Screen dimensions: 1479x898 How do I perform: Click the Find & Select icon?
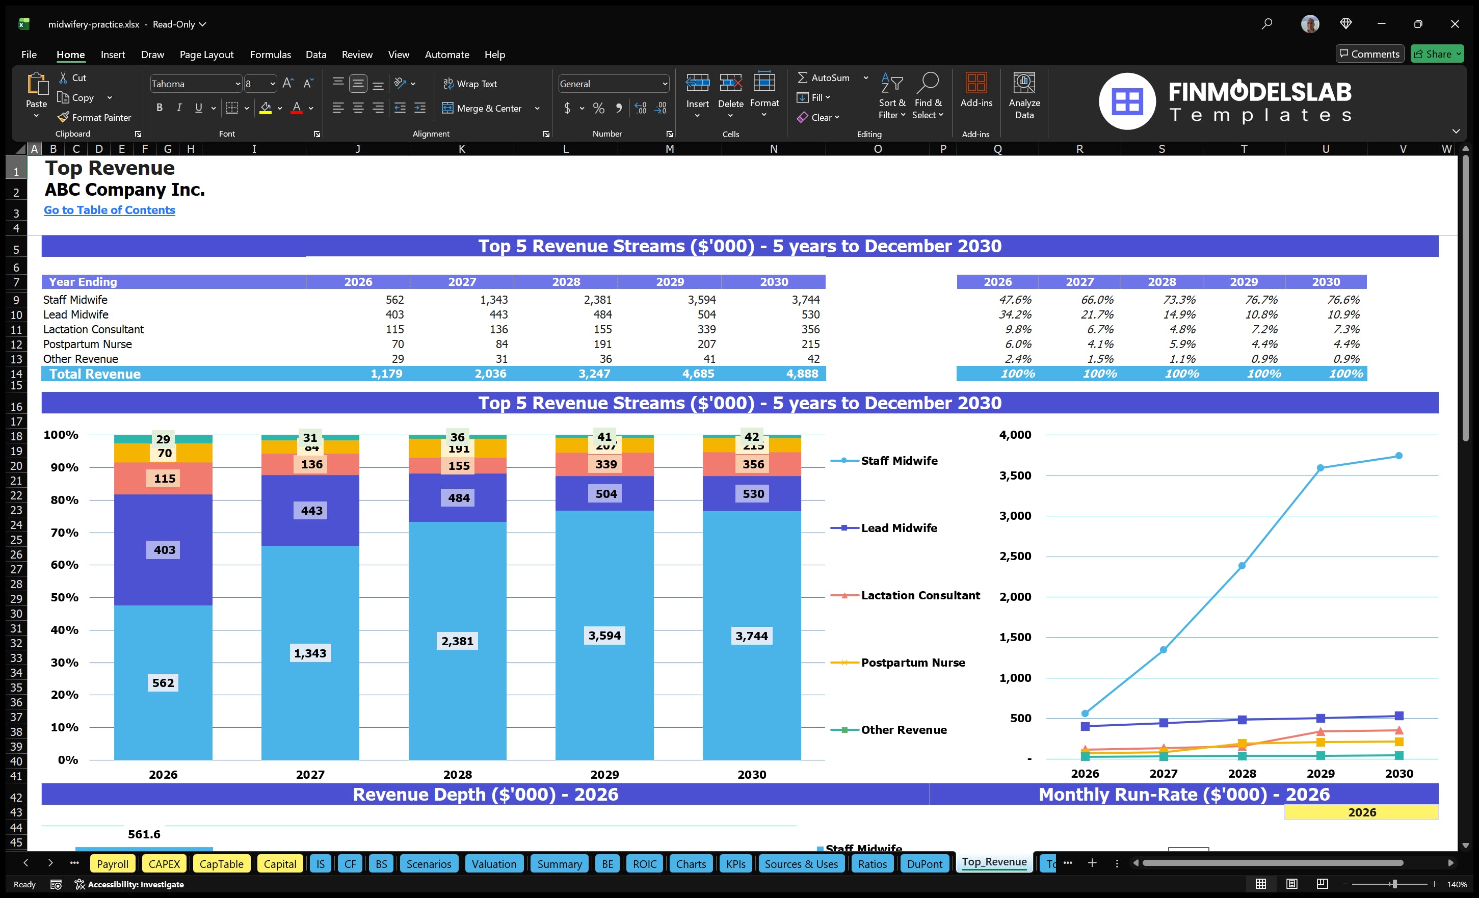(928, 96)
